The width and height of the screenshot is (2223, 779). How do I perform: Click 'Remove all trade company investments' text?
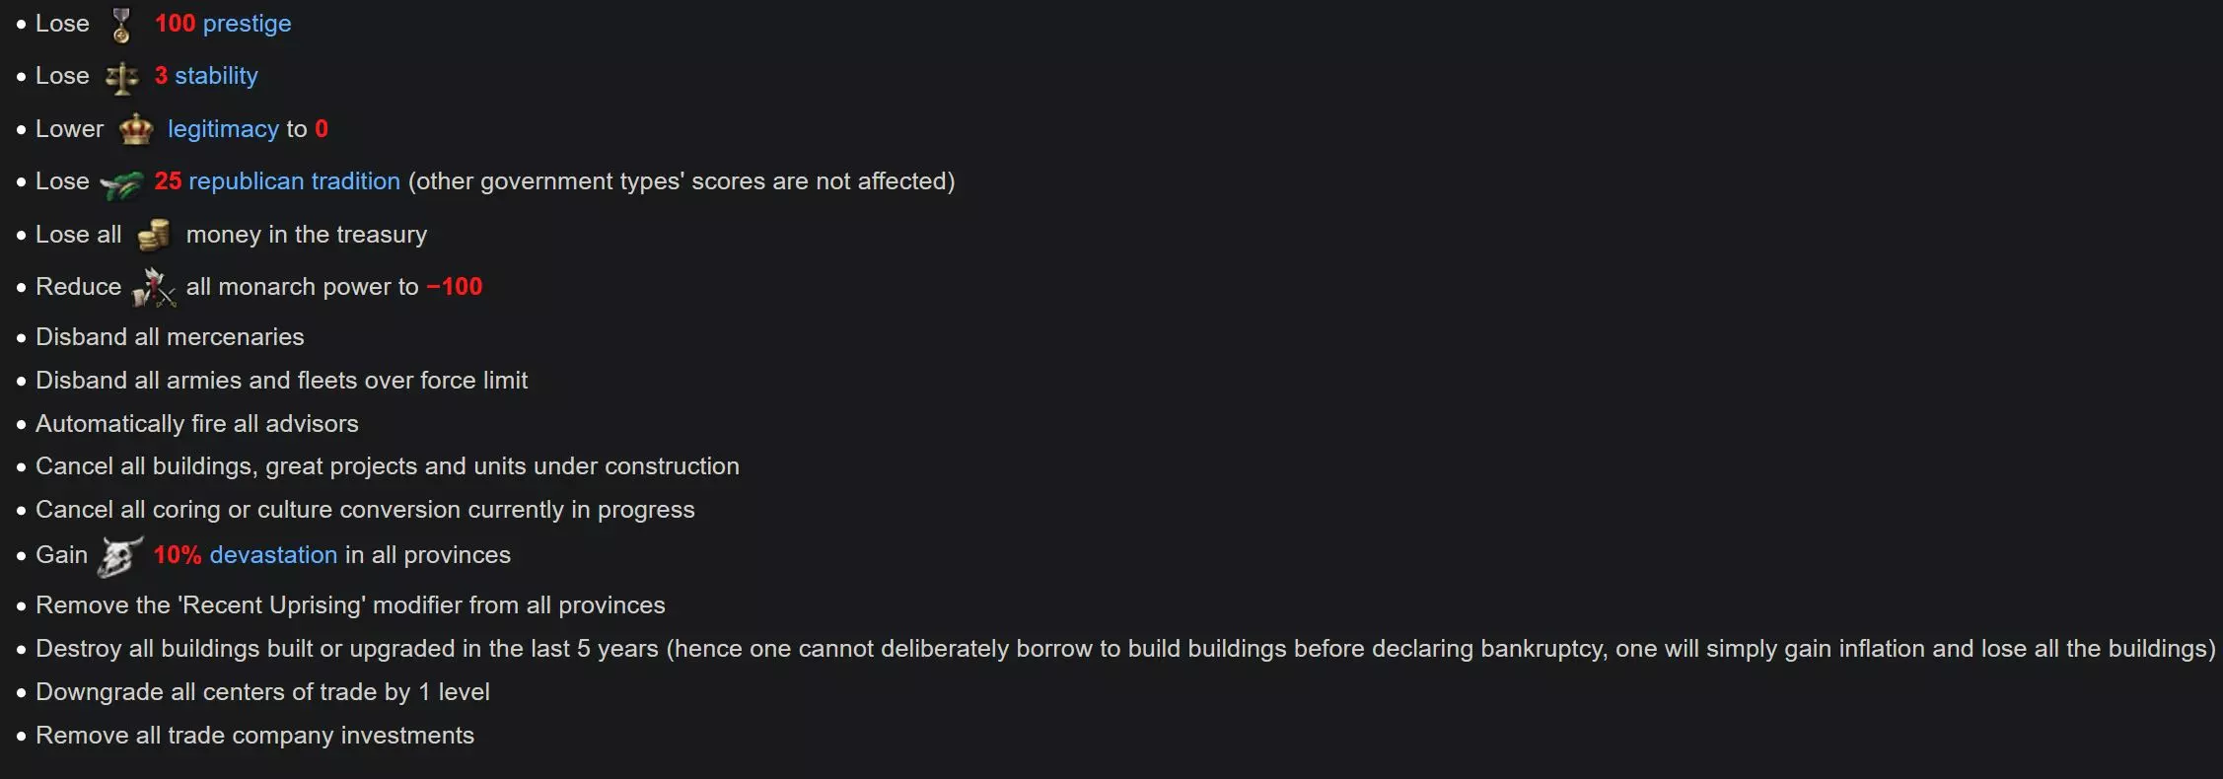[254, 736]
